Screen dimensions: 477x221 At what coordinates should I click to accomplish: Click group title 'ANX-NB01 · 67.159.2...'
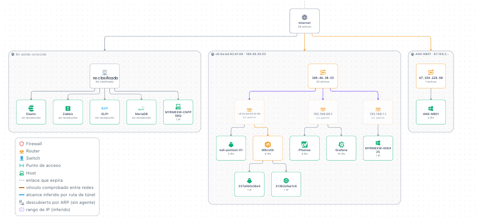432,54
